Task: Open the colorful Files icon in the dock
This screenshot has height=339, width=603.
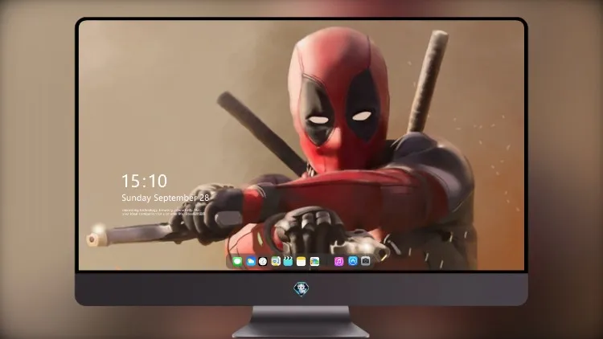Action: point(314,261)
